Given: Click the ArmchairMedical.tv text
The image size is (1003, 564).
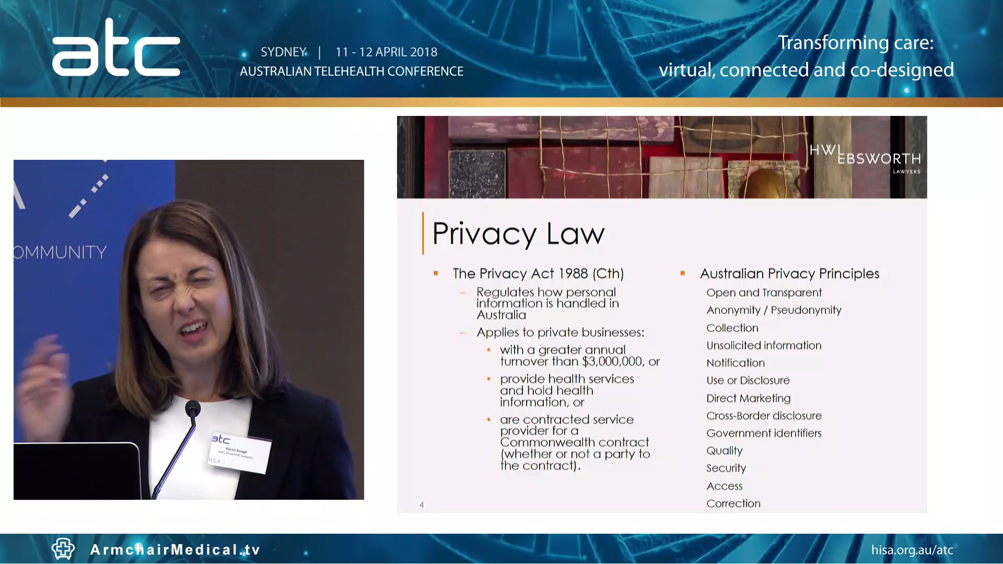Looking at the screenshot, I should pyautogui.click(x=175, y=550).
